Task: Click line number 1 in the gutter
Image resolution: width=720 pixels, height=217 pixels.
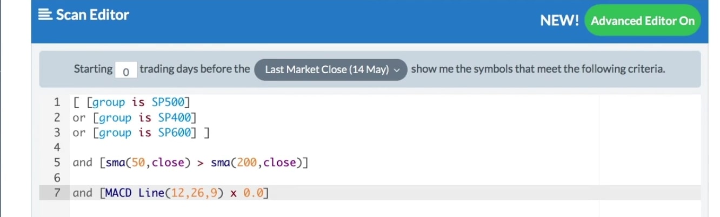Action: (57, 102)
